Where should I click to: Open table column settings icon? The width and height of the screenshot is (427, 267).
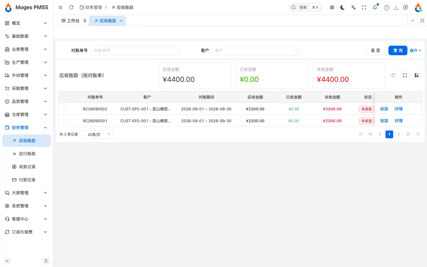coord(417,75)
